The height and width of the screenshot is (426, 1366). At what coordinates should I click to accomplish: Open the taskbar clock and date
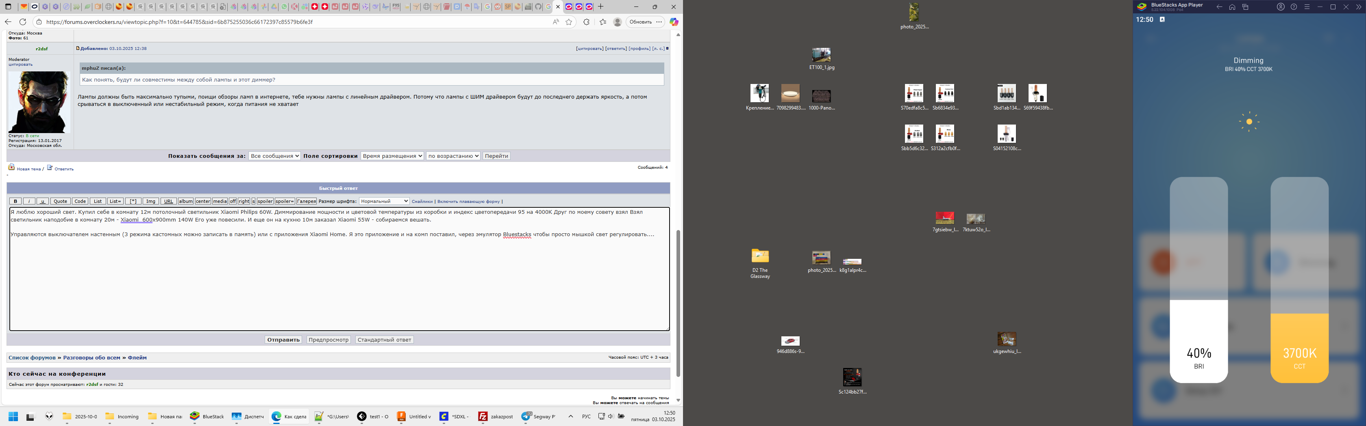point(653,417)
